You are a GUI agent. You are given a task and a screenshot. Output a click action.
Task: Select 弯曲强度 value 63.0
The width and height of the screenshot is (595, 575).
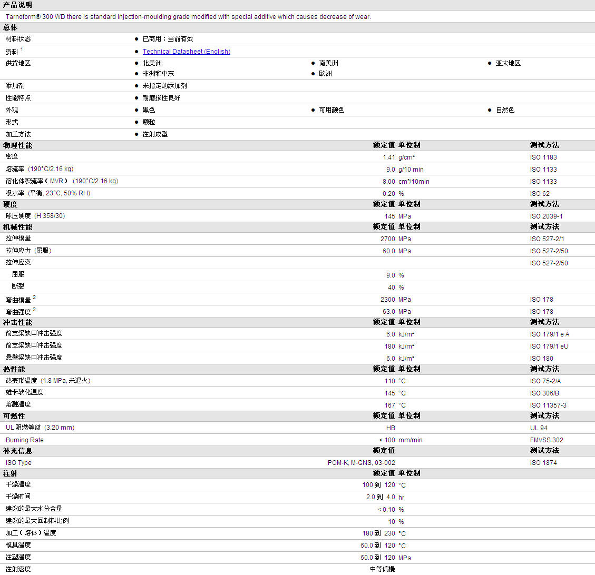point(389,312)
